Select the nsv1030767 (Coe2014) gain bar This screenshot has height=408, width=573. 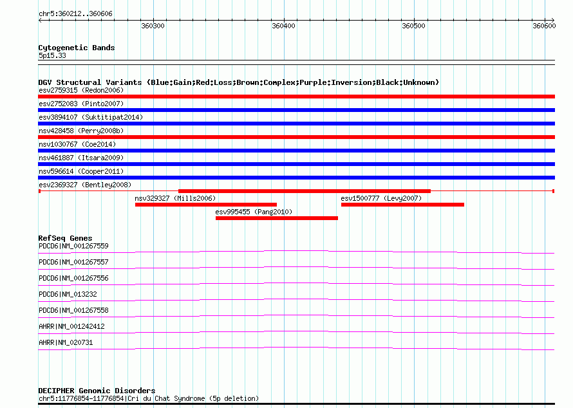(296, 151)
